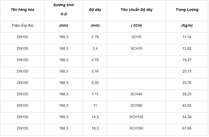Select the 'Thép ống đúc' cell
The width and height of the screenshot is (209, 137).
point(23,25)
